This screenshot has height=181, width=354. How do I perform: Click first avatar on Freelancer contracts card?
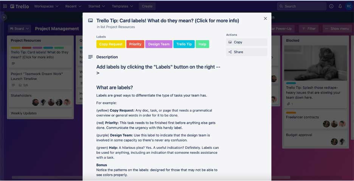(x=326, y=124)
